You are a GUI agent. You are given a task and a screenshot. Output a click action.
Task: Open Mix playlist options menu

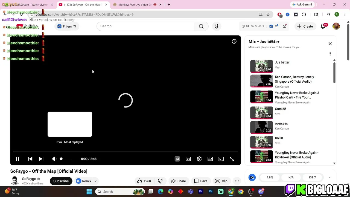click(x=330, y=54)
